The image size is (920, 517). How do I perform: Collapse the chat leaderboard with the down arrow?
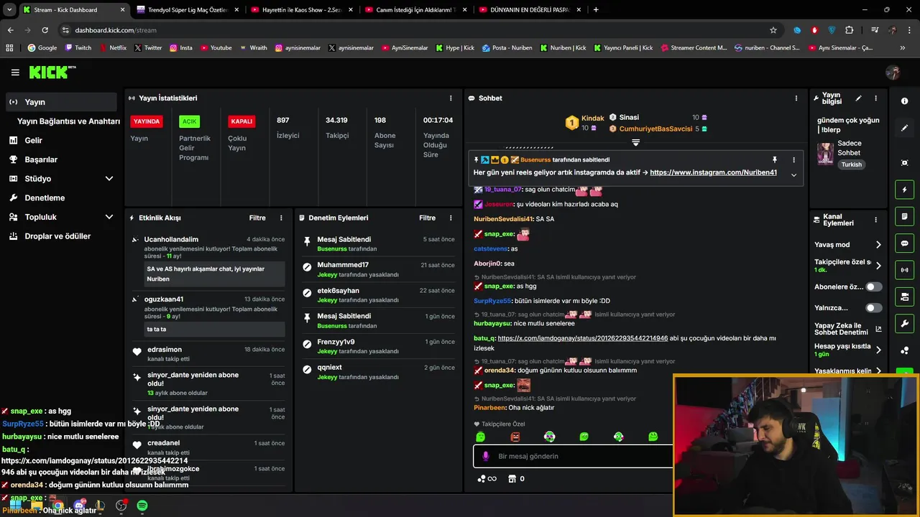click(x=635, y=143)
